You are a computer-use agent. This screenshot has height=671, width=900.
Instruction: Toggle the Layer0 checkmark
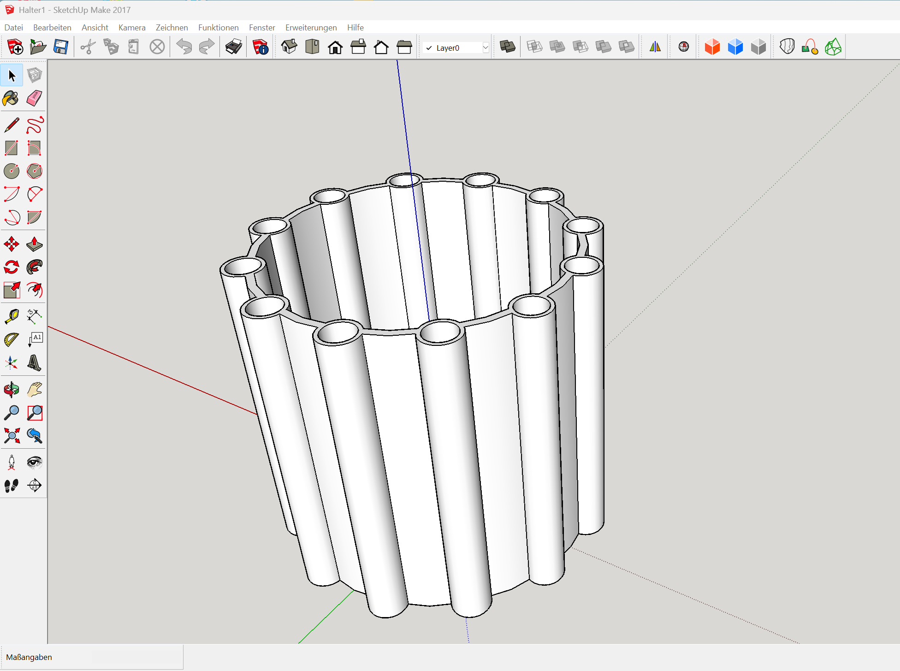click(x=429, y=48)
